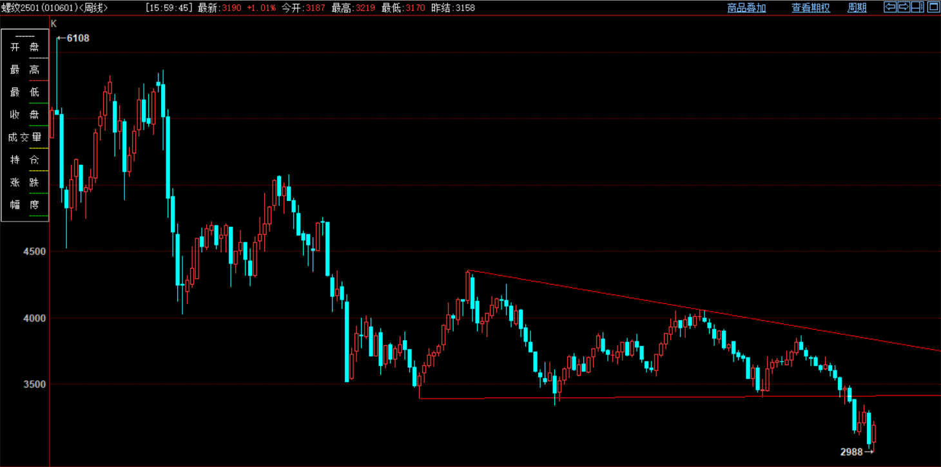Click the K indicator label
The image size is (941, 467).
pos(53,23)
